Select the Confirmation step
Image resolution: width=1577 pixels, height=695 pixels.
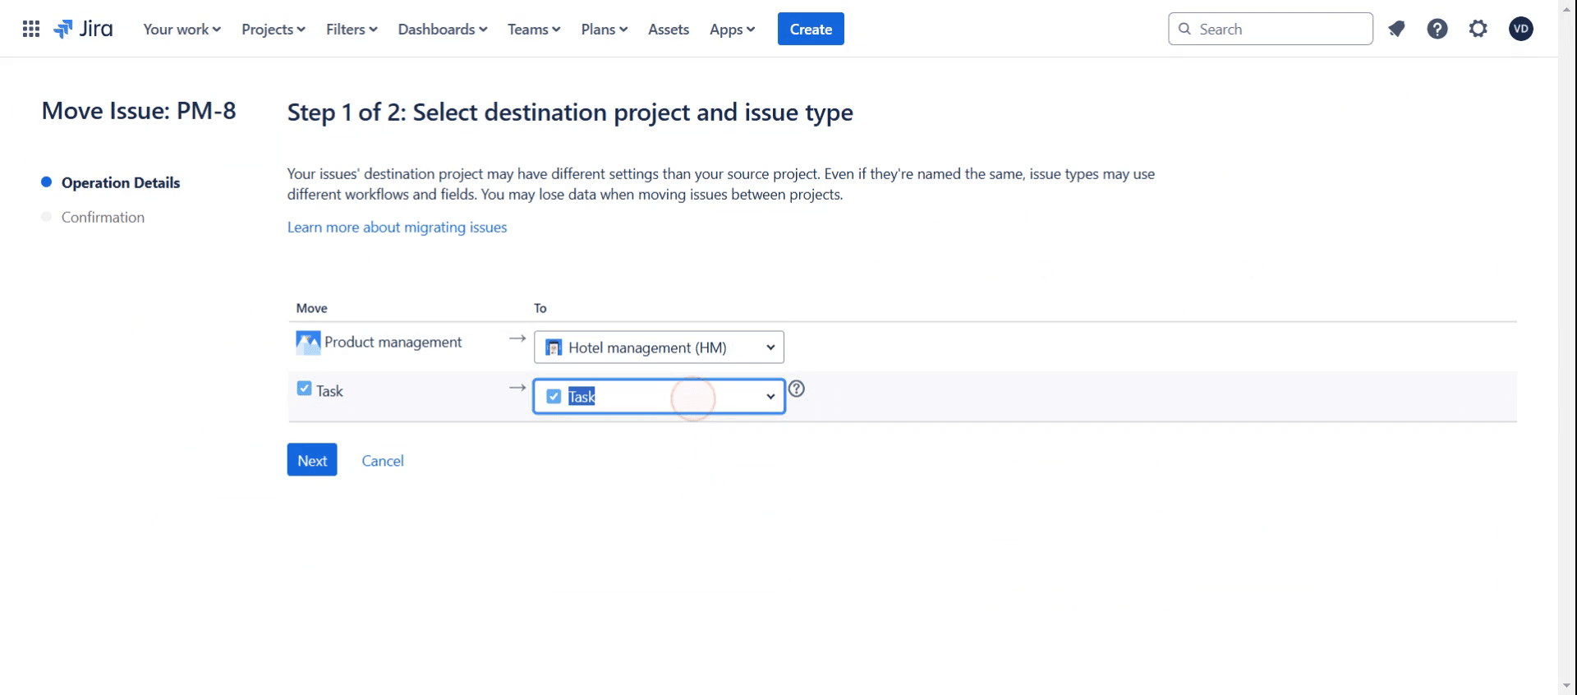click(x=103, y=218)
